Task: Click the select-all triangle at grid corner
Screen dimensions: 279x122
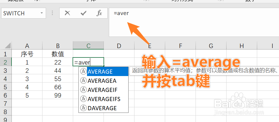Action: pos(6,46)
